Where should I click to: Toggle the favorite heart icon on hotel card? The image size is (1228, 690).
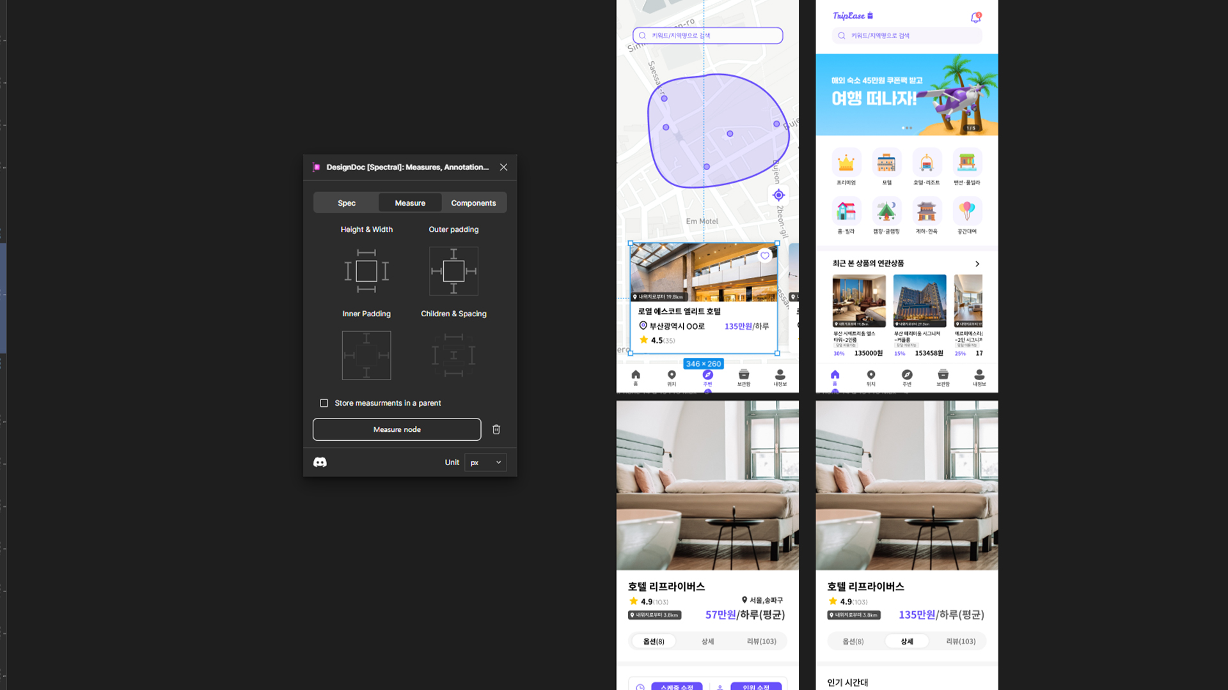tap(766, 256)
